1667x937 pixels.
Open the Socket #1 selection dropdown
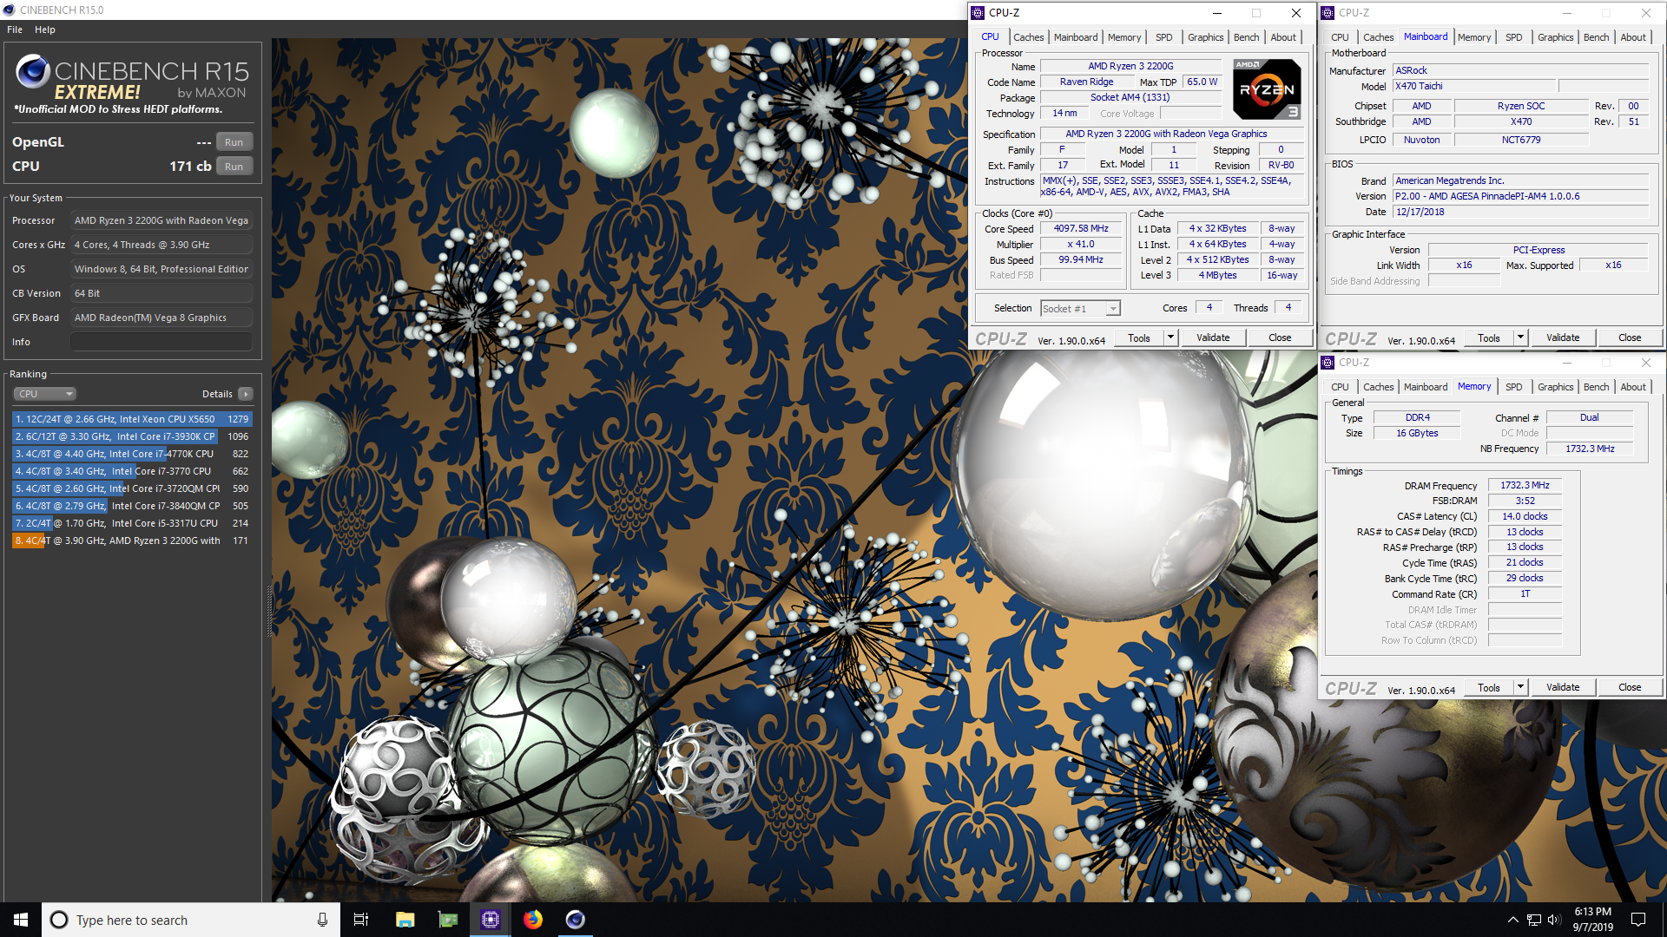pos(1080,309)
